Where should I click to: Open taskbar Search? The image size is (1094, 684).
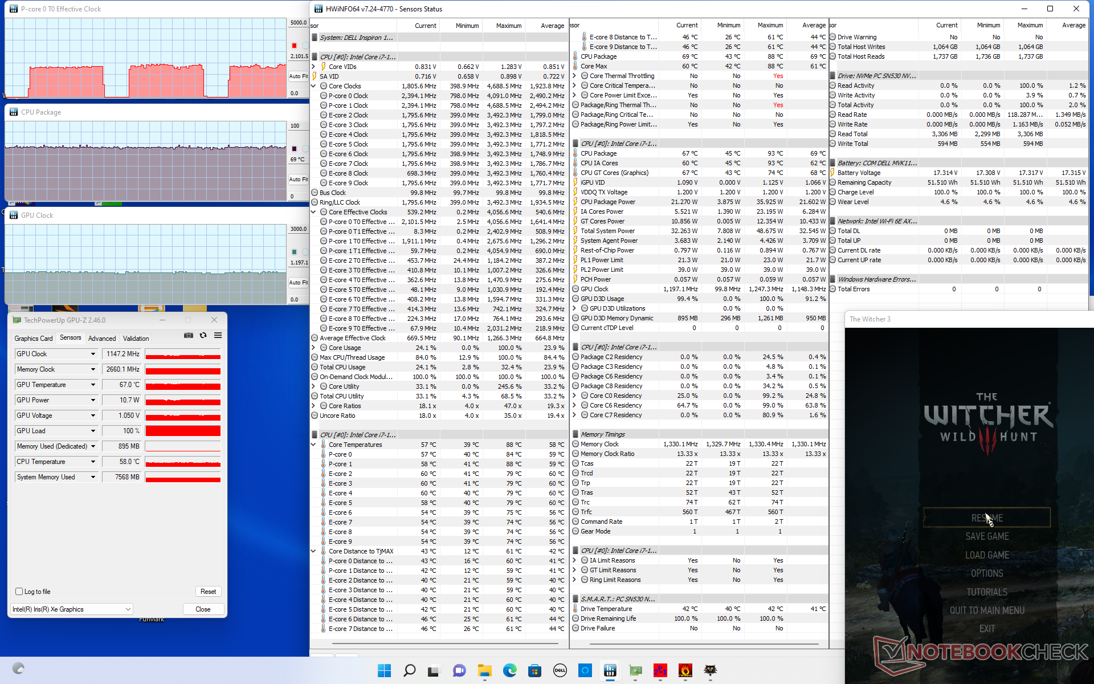pyautogui.click(x=410, y=670)
